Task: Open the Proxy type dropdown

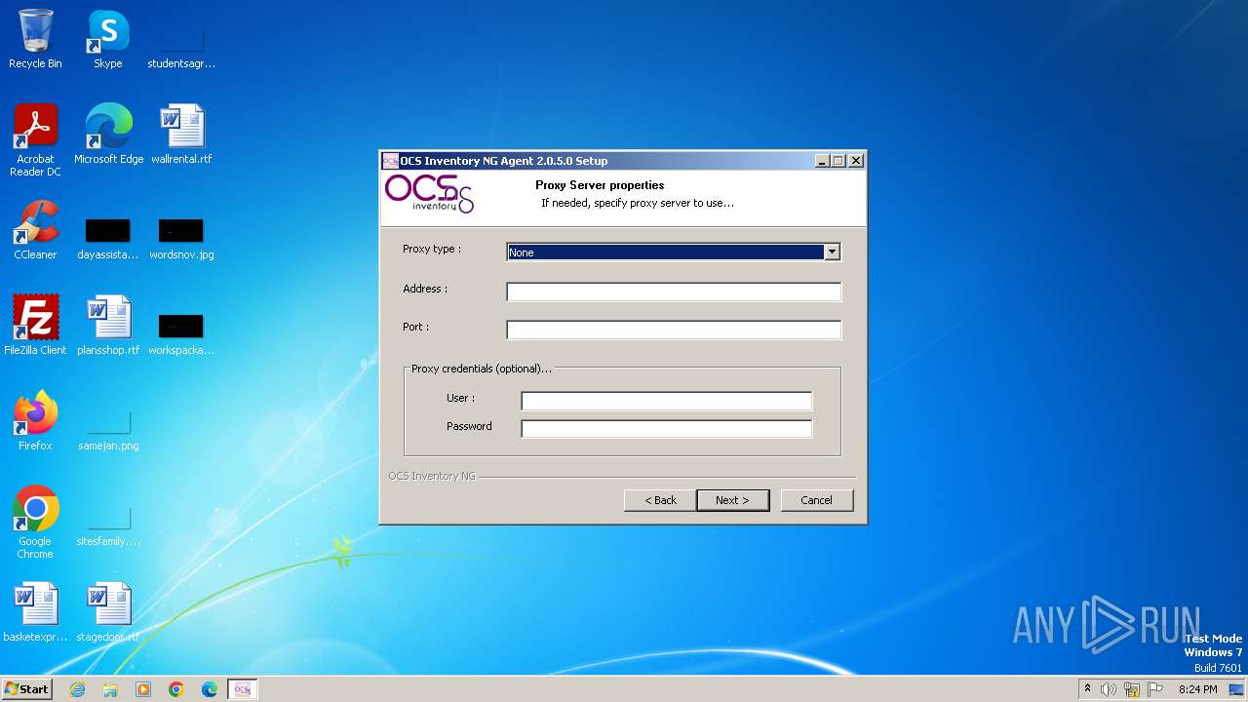Action: pyautogui.click(x=832, y=252)
